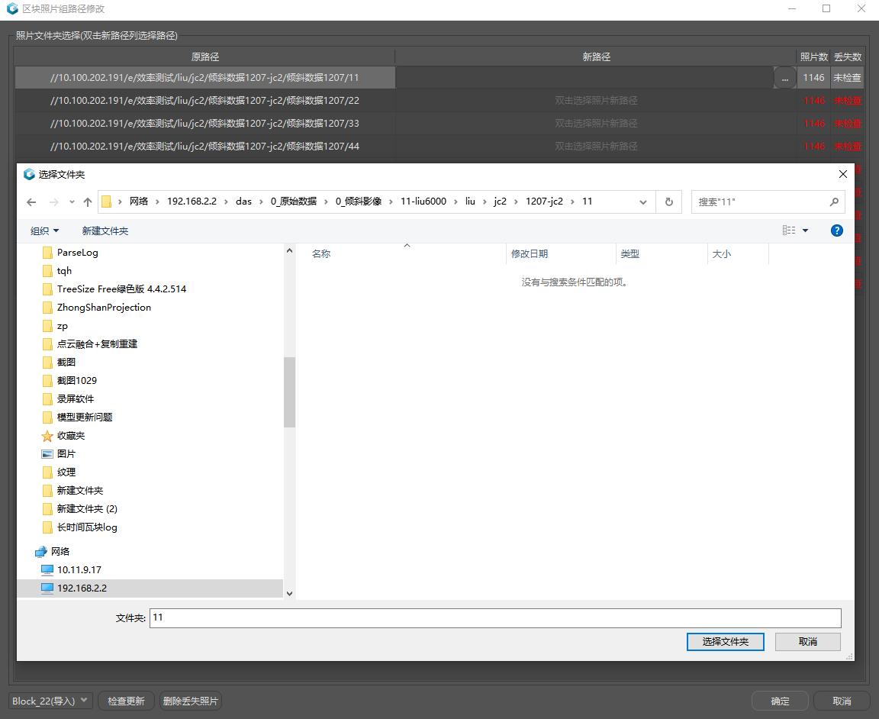Screen dimensions: 879x719
Task: Expand the address bar history dropdown
Action: (643, 202)
